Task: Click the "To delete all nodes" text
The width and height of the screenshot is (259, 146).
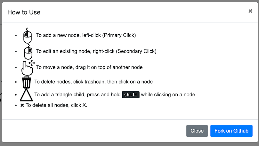Action: point(56,105)
